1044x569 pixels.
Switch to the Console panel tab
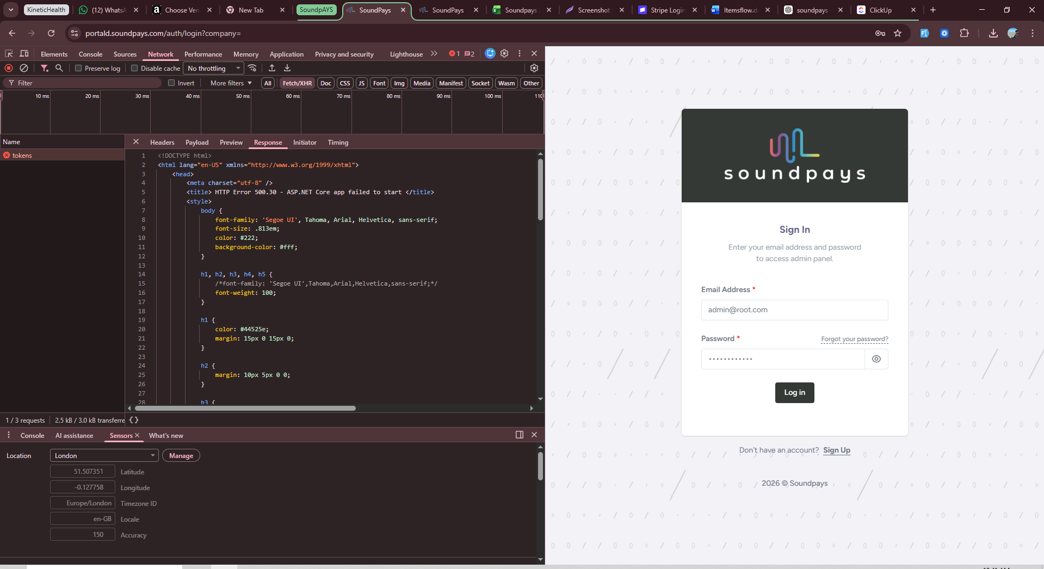90,54
